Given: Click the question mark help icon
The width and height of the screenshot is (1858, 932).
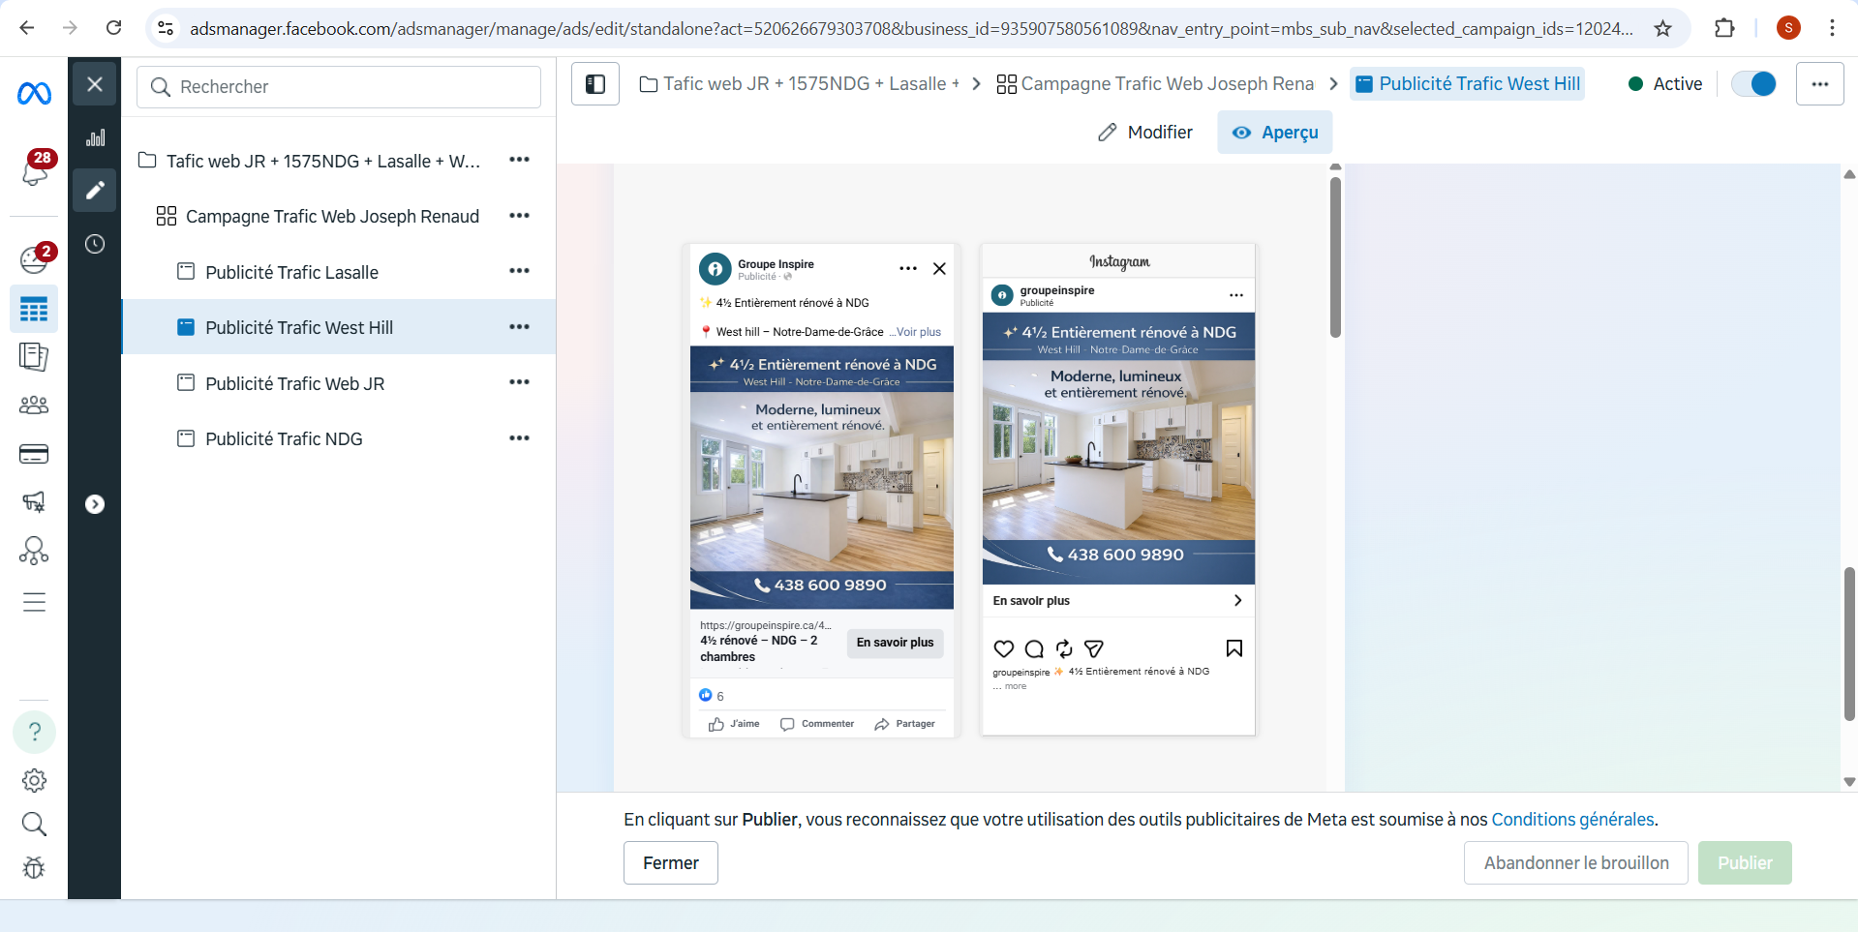Looking at the screenshot, I should [x=34, y=732].
